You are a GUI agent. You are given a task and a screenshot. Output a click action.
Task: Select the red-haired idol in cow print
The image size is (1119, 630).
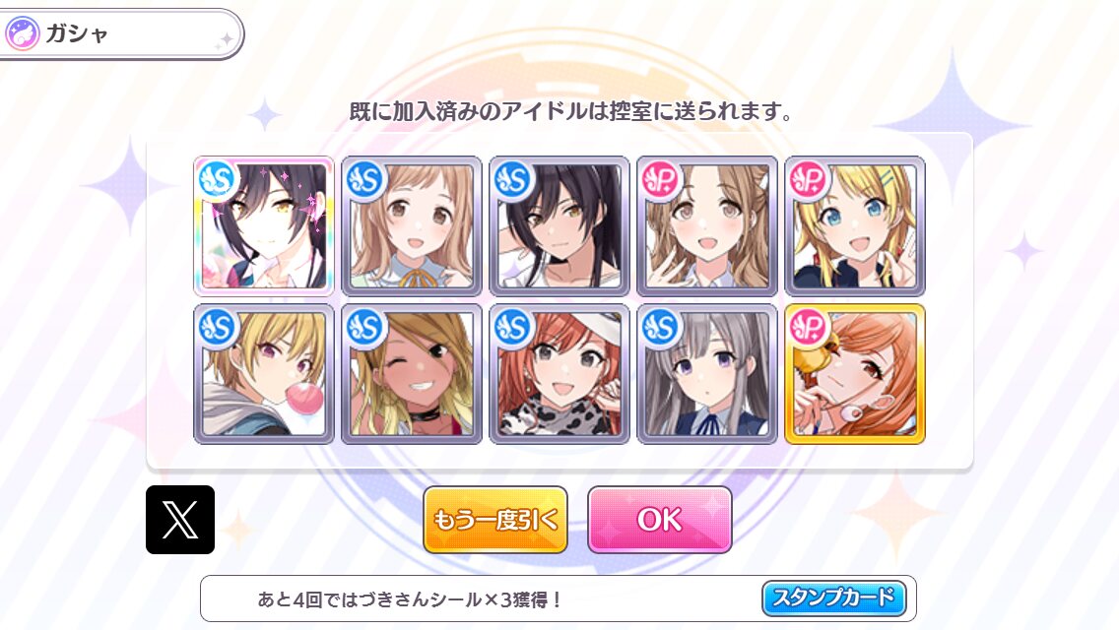[559, 374]
